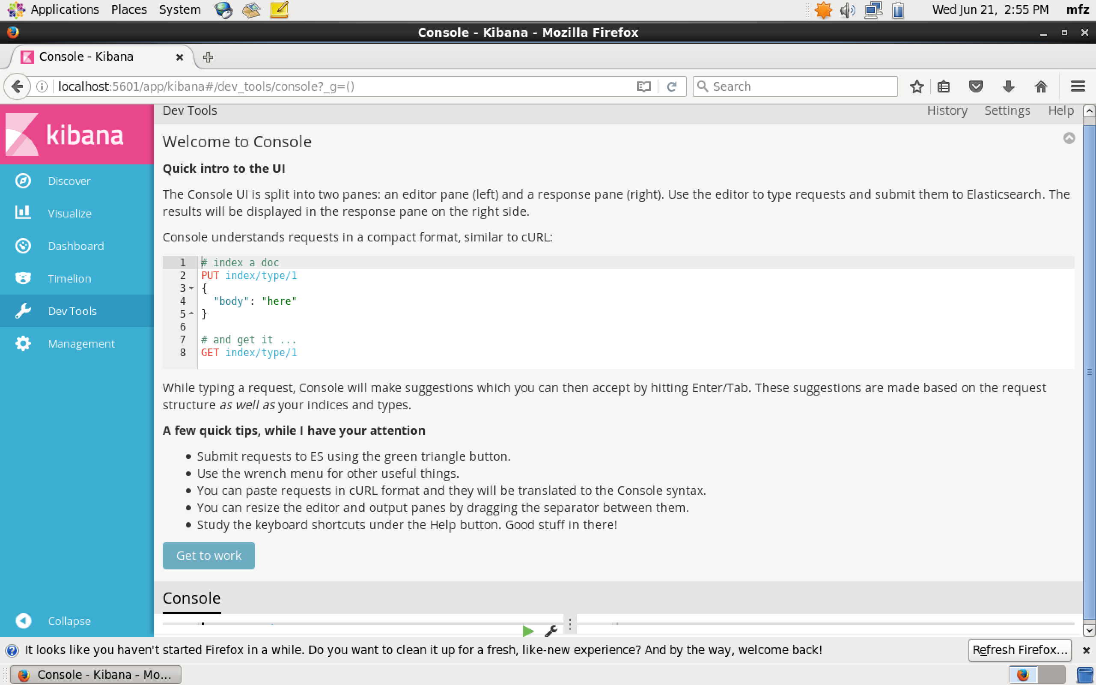
Task: Select Console - Kibana taskbar window button
Action: point(95,675)
